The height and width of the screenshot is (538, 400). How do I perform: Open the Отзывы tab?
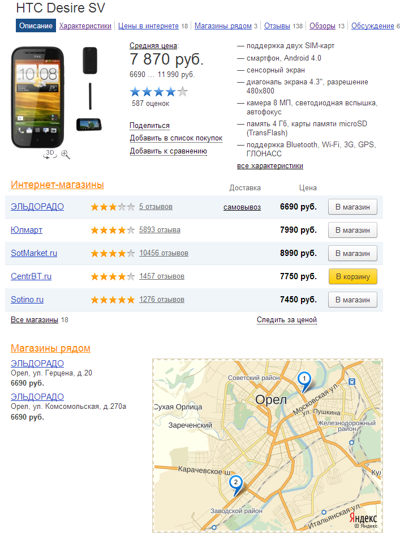tap(277, 25)
